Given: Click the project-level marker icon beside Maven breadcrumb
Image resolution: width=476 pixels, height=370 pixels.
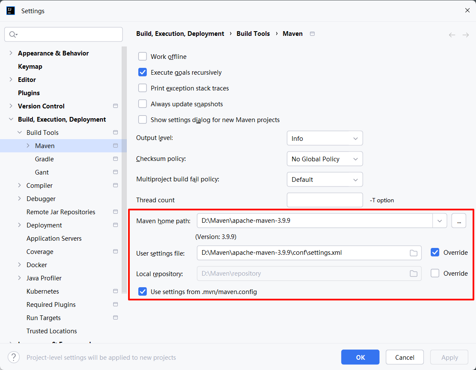Looking at the screenshot, I should point(312,34).
